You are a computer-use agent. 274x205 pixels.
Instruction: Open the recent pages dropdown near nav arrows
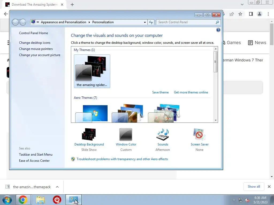click(28, 22)
